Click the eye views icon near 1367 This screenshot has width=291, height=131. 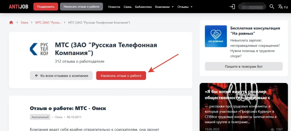pos(273,129)
